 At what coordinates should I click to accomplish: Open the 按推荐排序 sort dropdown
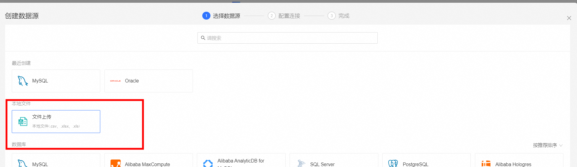[545, 145]
